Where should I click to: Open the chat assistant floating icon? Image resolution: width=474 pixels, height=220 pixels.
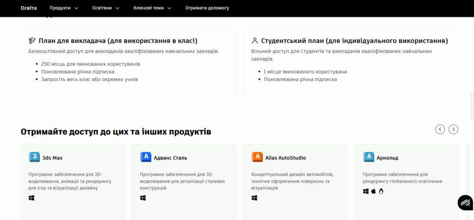[x=464, y=202]
